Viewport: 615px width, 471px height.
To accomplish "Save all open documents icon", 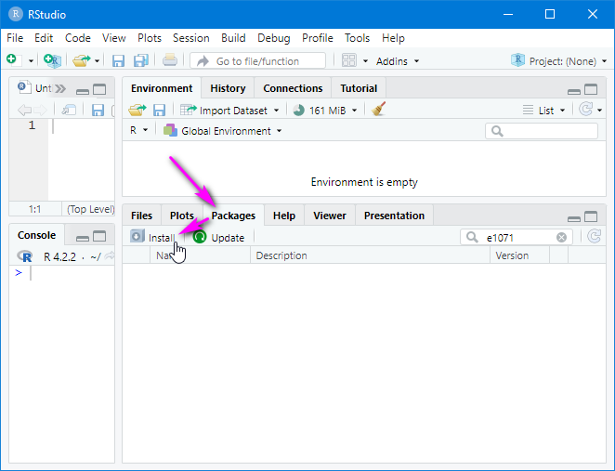I will [x=141, y=60].
